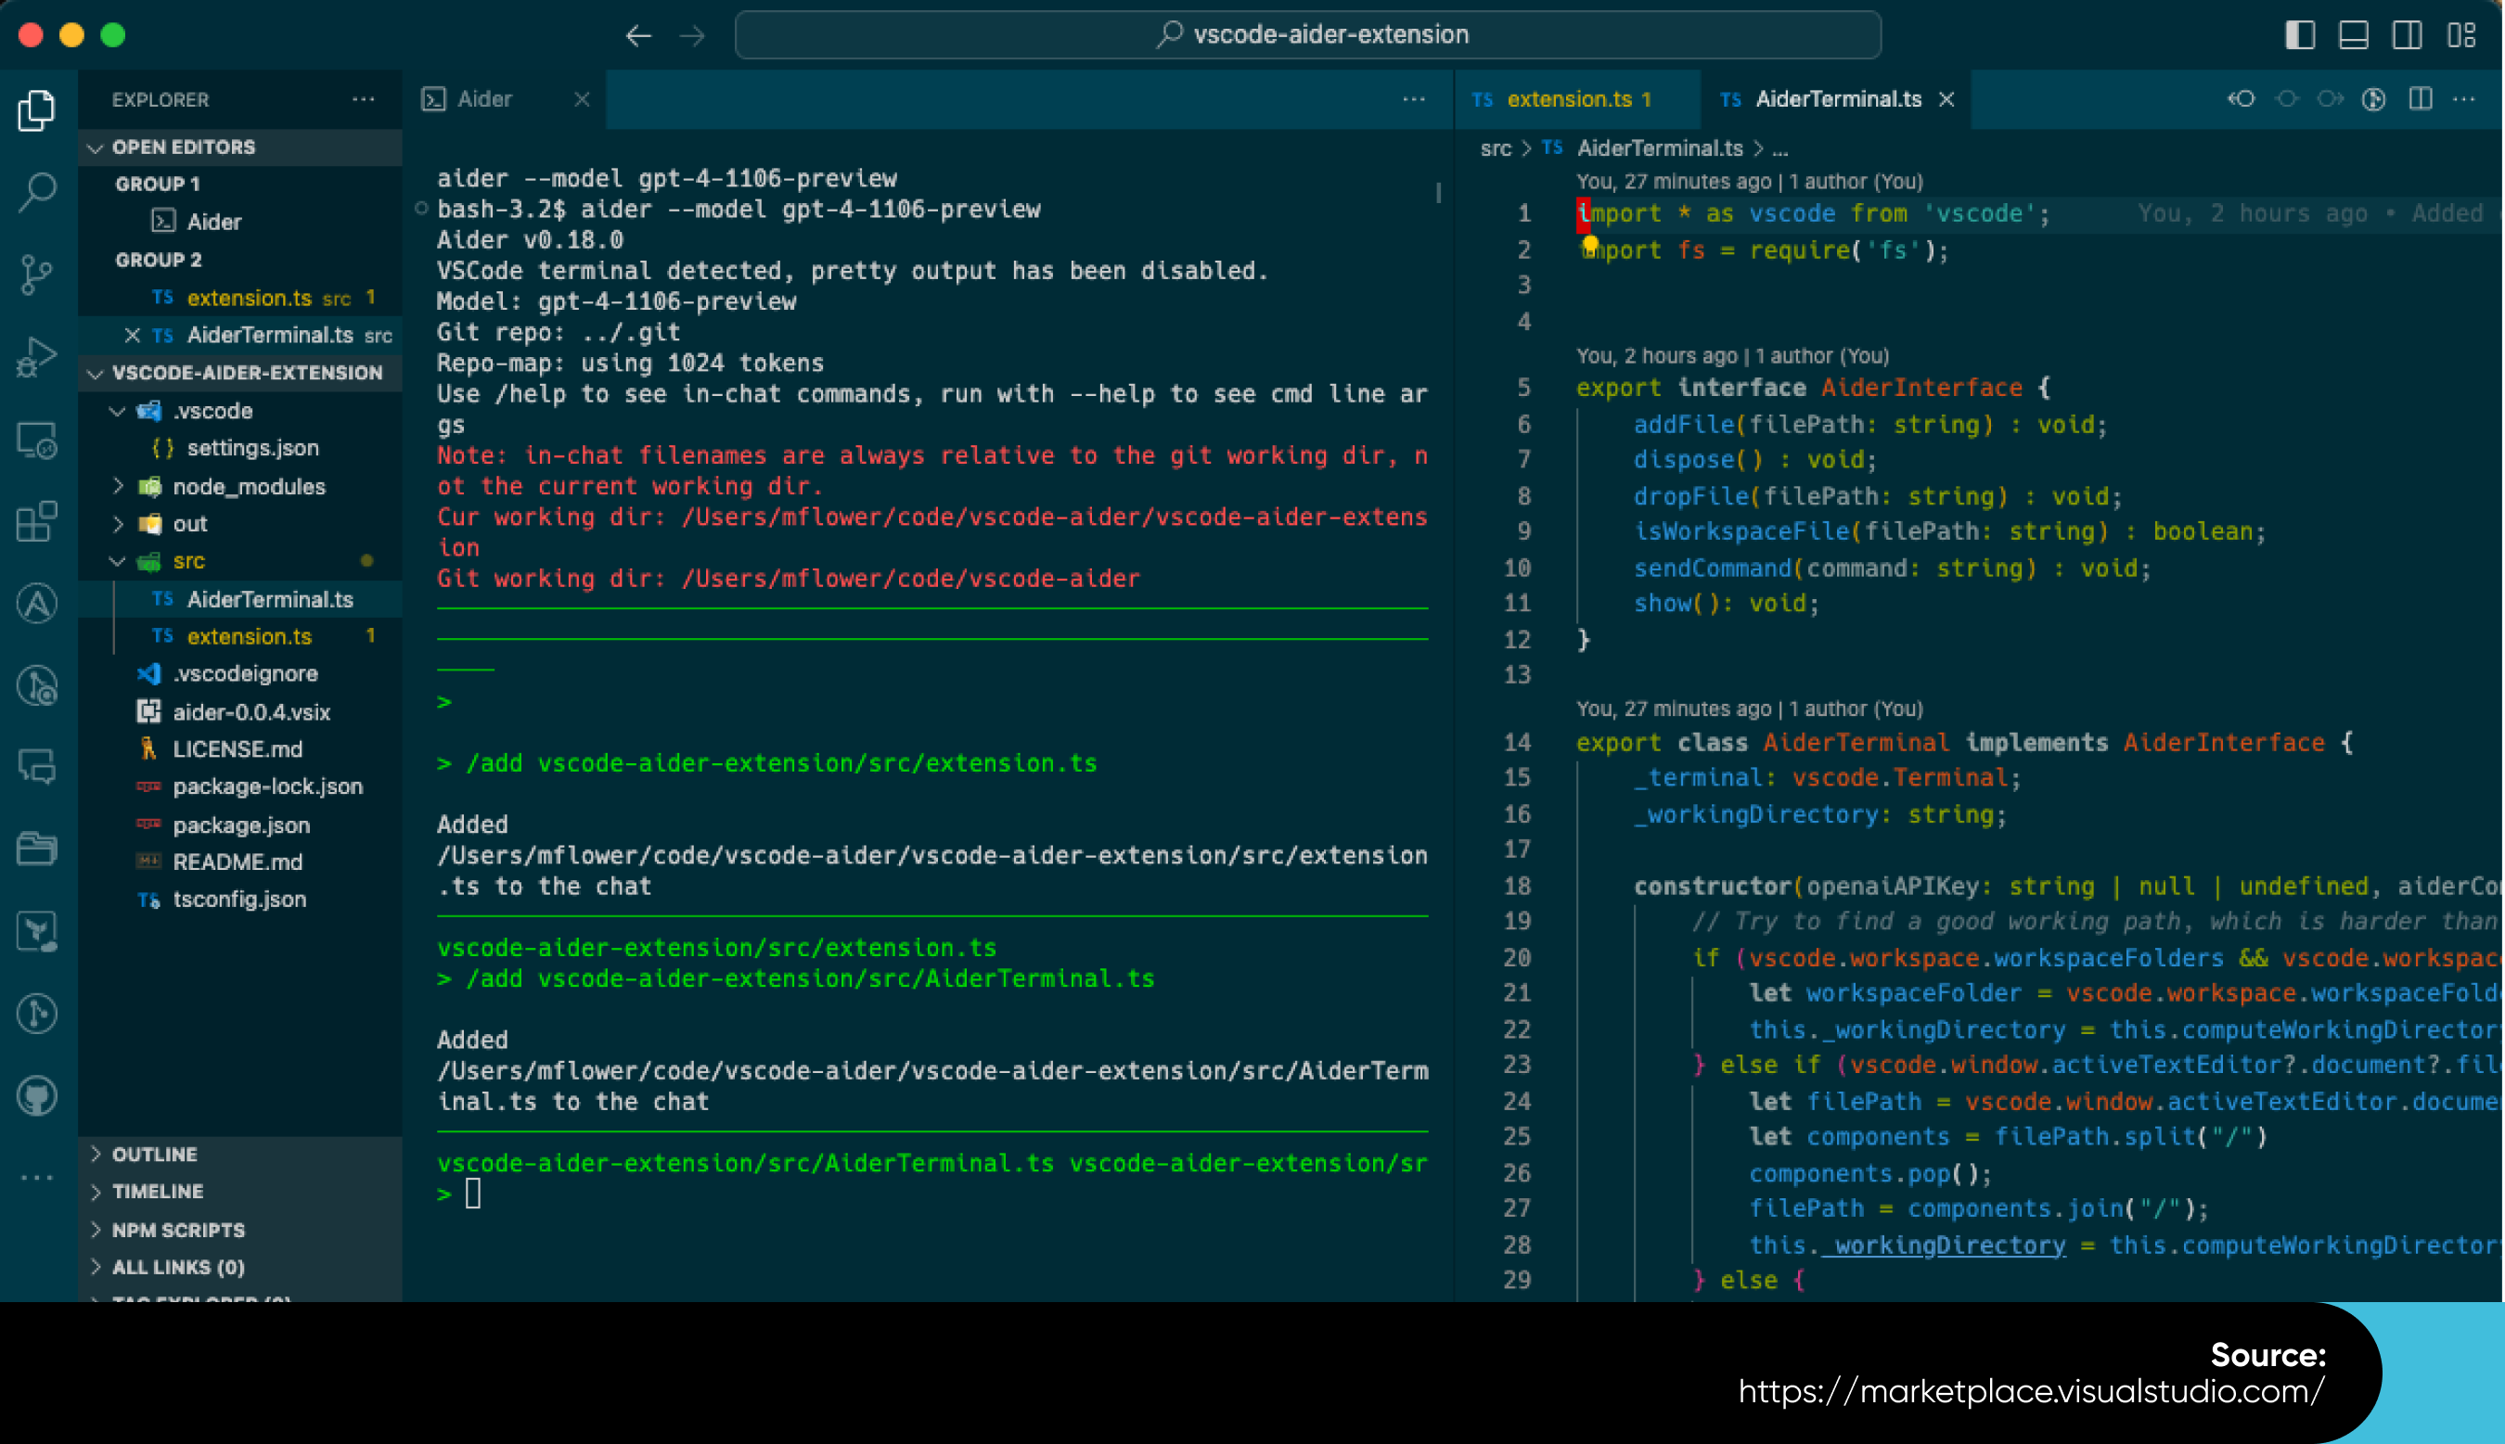Screen dimensions: 2505x1444
Task: Expand the NPM Scripts section
Action: tap(240, 1230)
